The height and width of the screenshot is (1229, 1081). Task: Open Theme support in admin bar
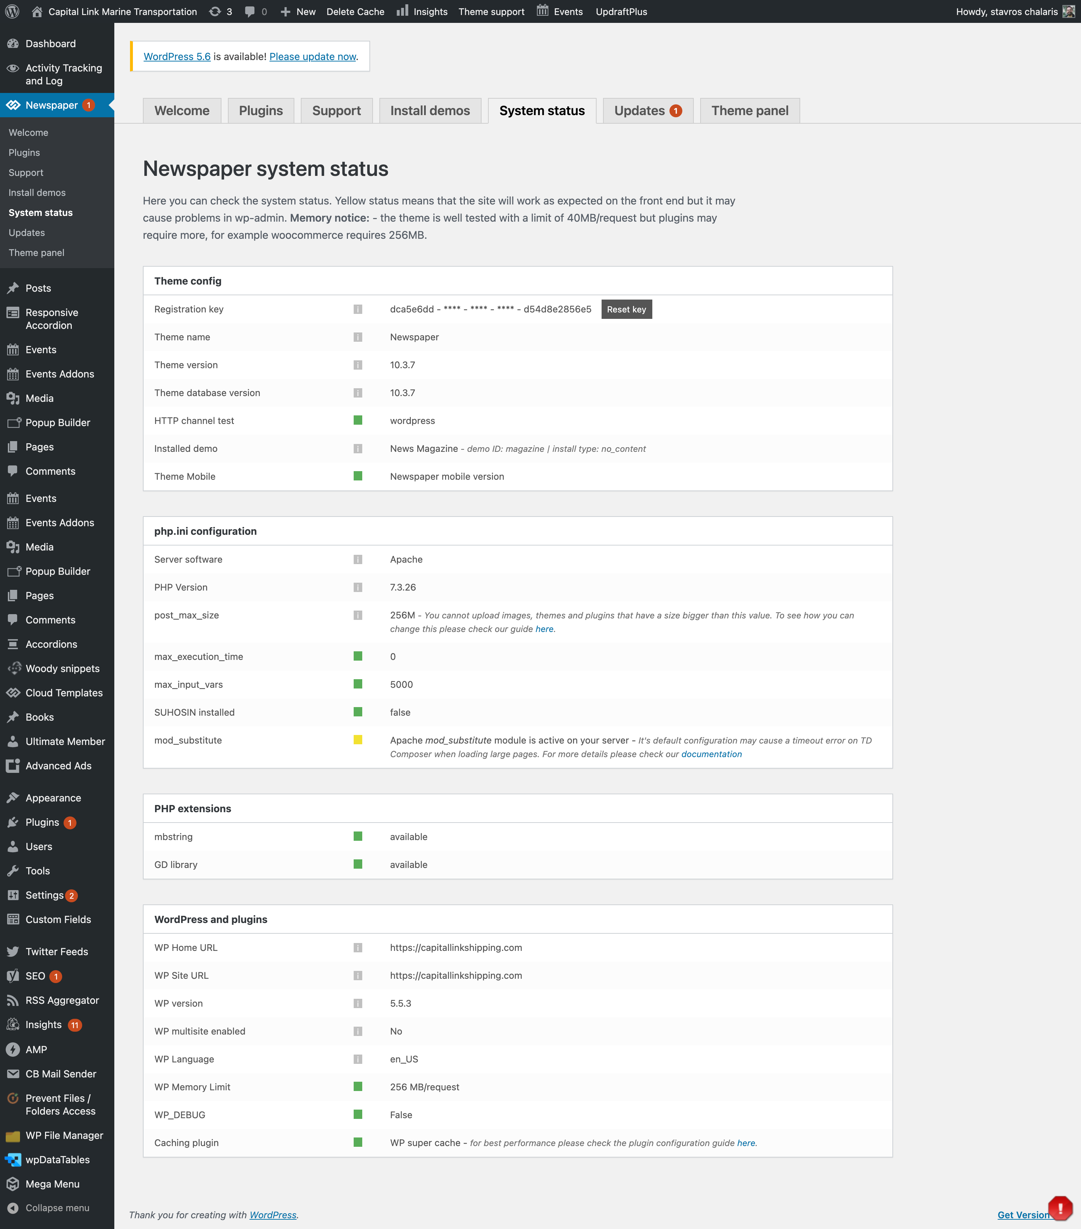pyautogui.click(x=492, y=11)
